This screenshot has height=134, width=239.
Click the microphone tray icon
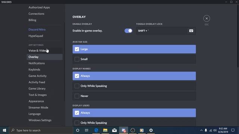click(x=206, y=130)
